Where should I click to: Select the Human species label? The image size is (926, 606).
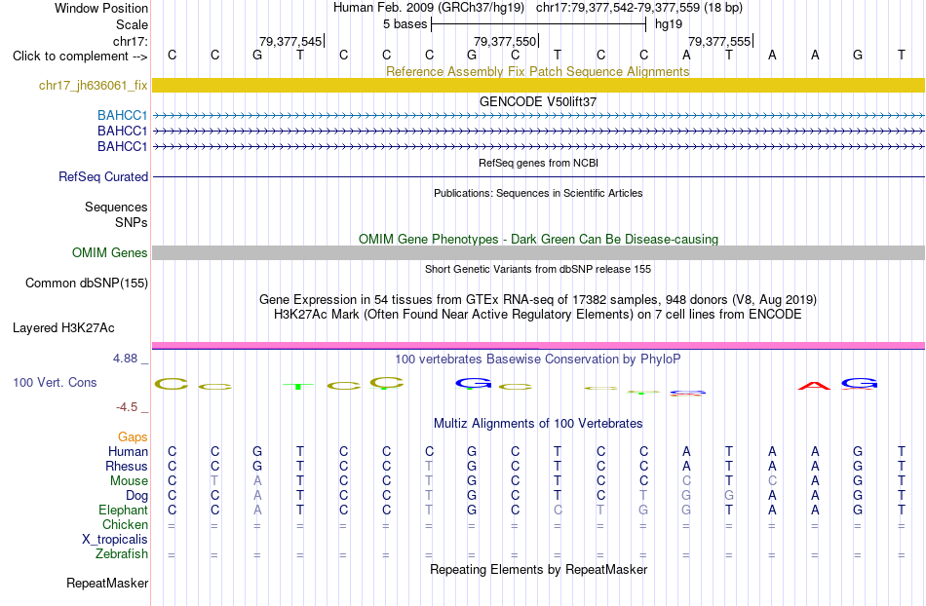click(128, 452)
